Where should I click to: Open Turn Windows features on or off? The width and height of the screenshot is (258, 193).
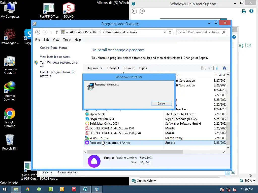59,64
